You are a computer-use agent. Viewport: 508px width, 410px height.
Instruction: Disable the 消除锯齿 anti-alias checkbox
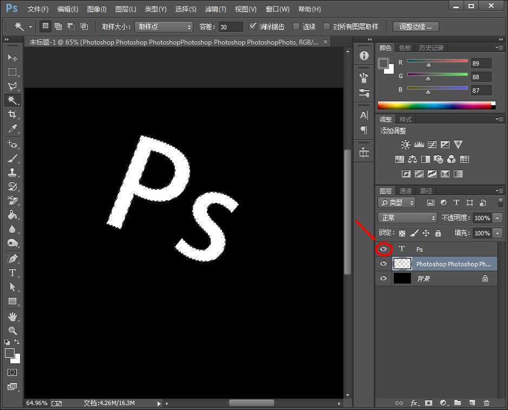click(x=253, y=26)
